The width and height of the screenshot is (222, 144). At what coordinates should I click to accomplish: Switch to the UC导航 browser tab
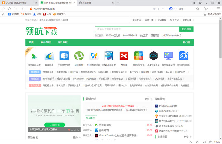pos(19,3)
